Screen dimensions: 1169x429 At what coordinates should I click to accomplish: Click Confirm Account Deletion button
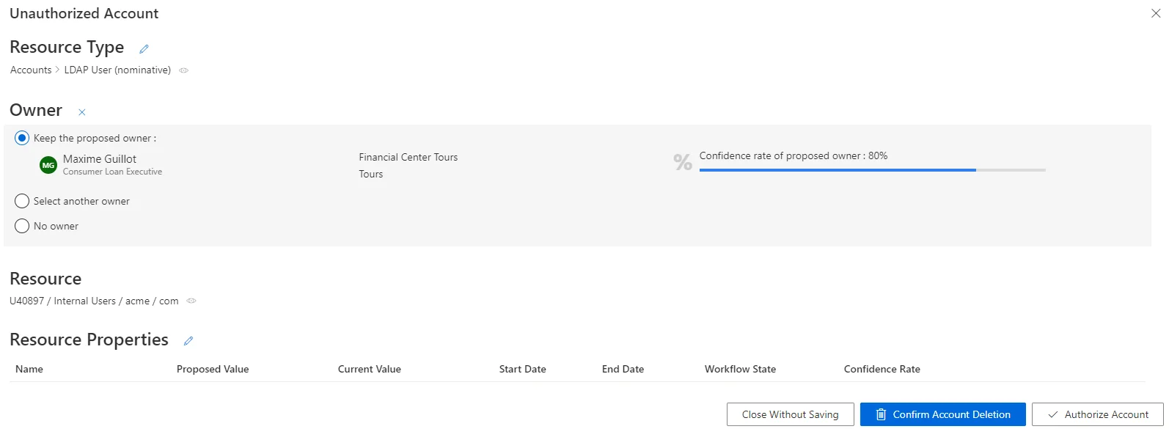coord(943,414)
